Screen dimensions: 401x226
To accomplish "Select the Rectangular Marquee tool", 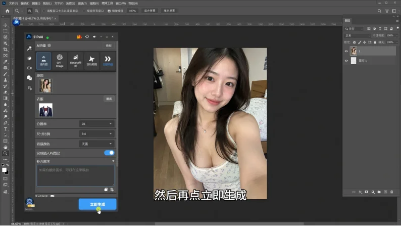I will [x=5, y=31].
